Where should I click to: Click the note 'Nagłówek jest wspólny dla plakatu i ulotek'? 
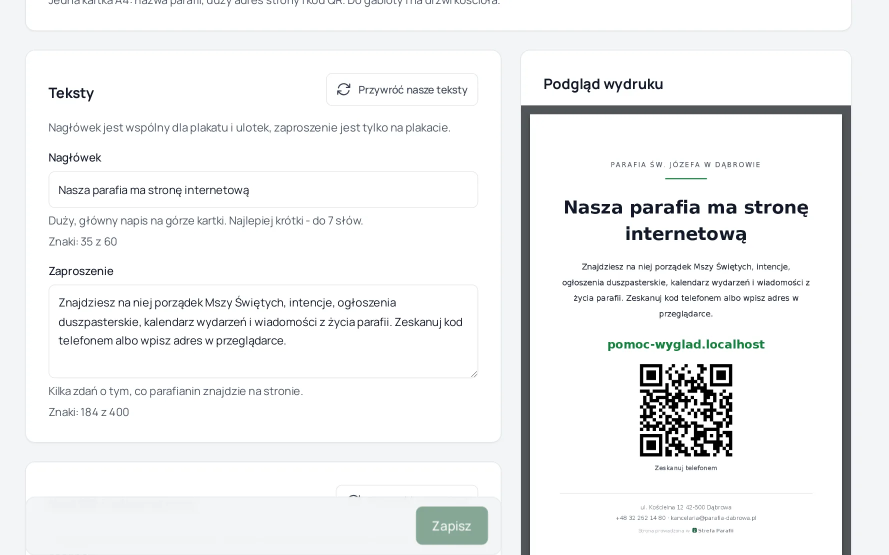click(249, 127)
